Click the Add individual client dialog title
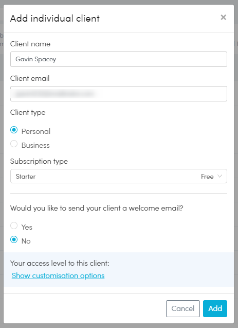The image size is (238, 328). [x=55, y=19]
